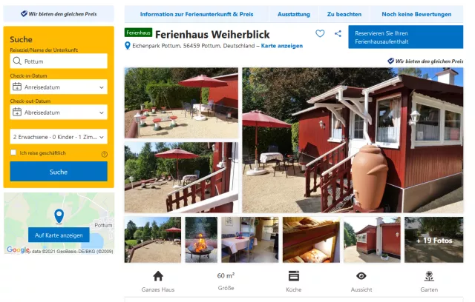
Task: Click the location pin beside the address
Action: point(128,46)
